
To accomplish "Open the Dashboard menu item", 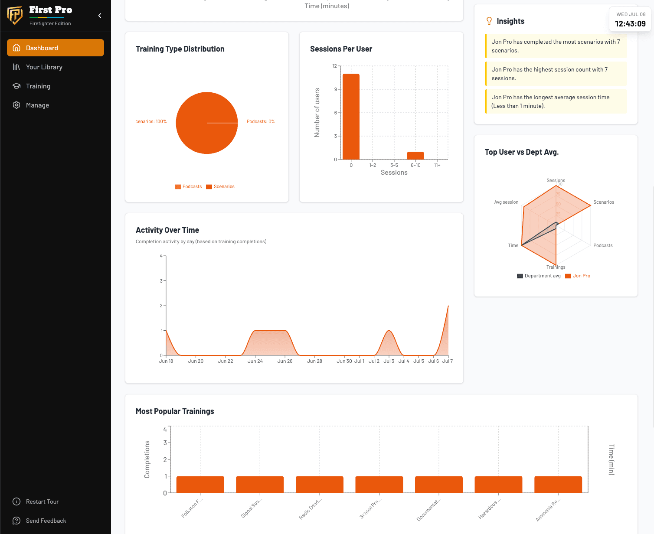I will (x=56, y=48).
